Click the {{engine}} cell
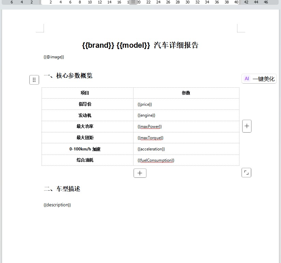 pos(186,115)
